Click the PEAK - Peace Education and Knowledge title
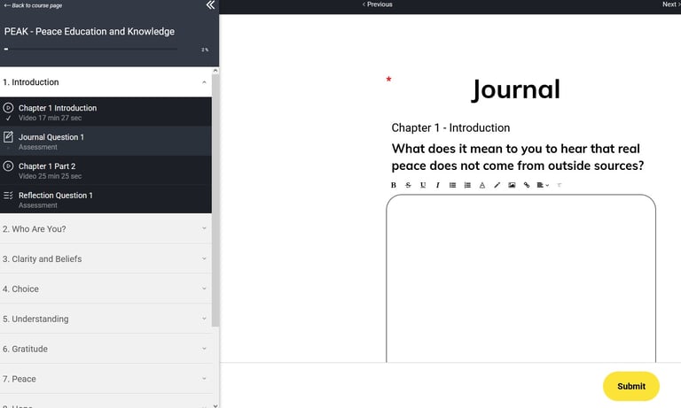The width and height of the screenshot is (681, 408). (x=90, y=31)
